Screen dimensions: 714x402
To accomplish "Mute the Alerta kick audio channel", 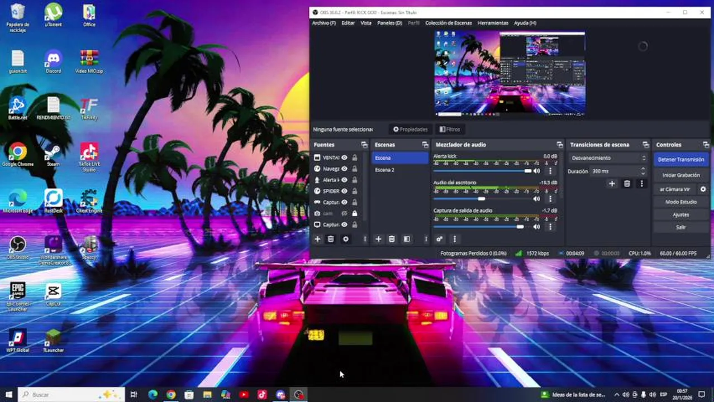I will click(537, 171).
